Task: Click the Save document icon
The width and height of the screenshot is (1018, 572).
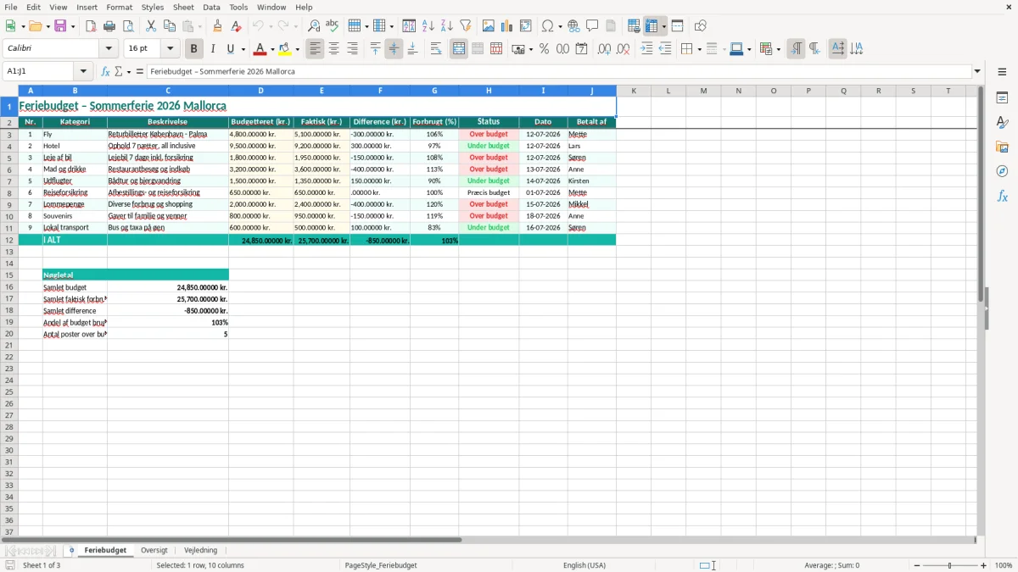Action: coord(60,26)
